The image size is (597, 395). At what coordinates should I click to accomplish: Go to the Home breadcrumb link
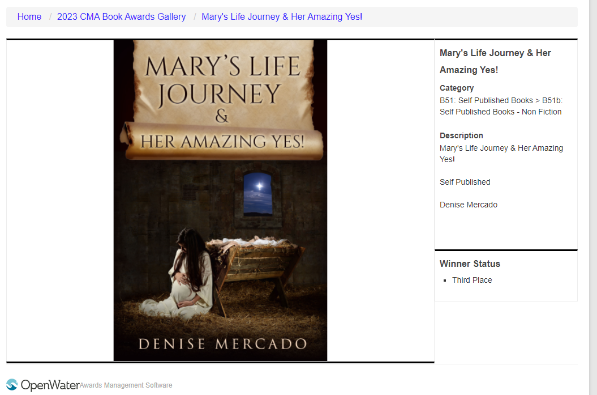click(x=29, y=17)
